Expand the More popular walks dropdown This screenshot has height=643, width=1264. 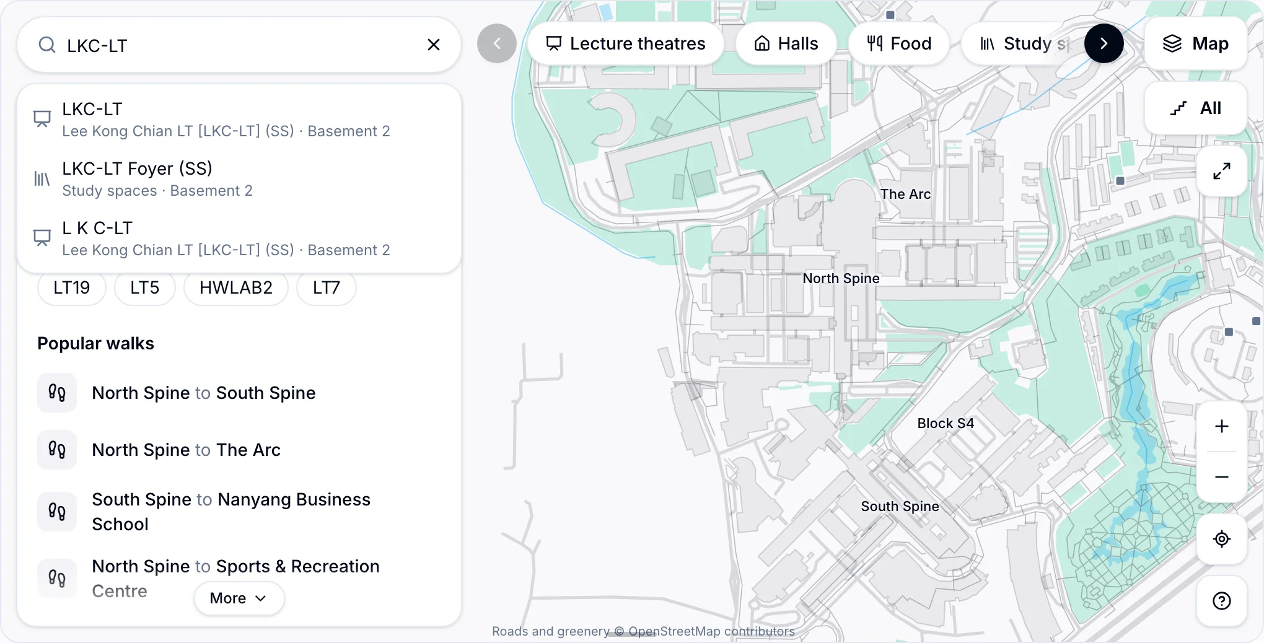coord(239,598)
